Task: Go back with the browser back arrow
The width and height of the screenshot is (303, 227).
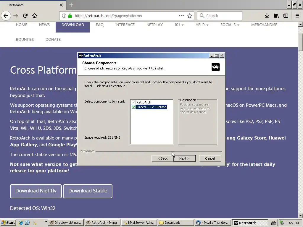Action: tap(6, 16)
